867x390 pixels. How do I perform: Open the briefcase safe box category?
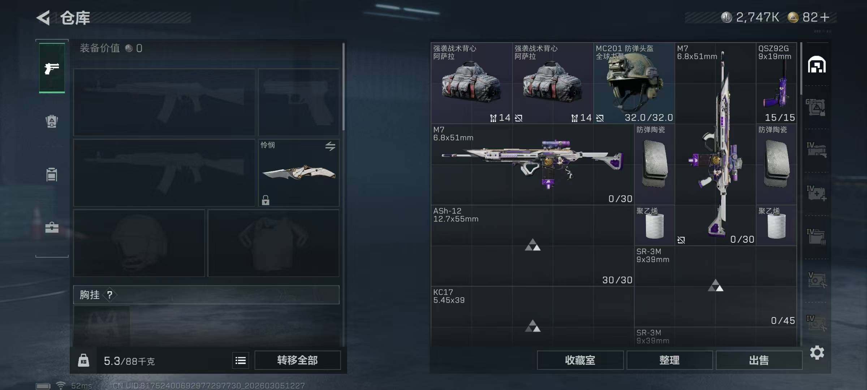[x=52, y=227]
